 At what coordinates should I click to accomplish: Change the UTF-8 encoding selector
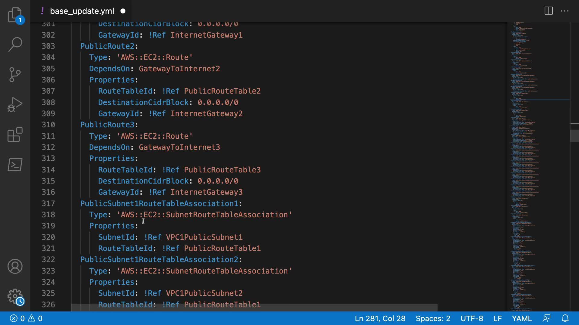coord(472,318)
